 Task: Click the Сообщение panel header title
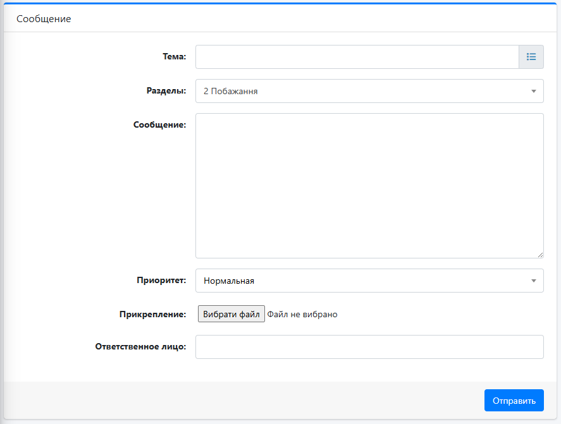point(44,18)
